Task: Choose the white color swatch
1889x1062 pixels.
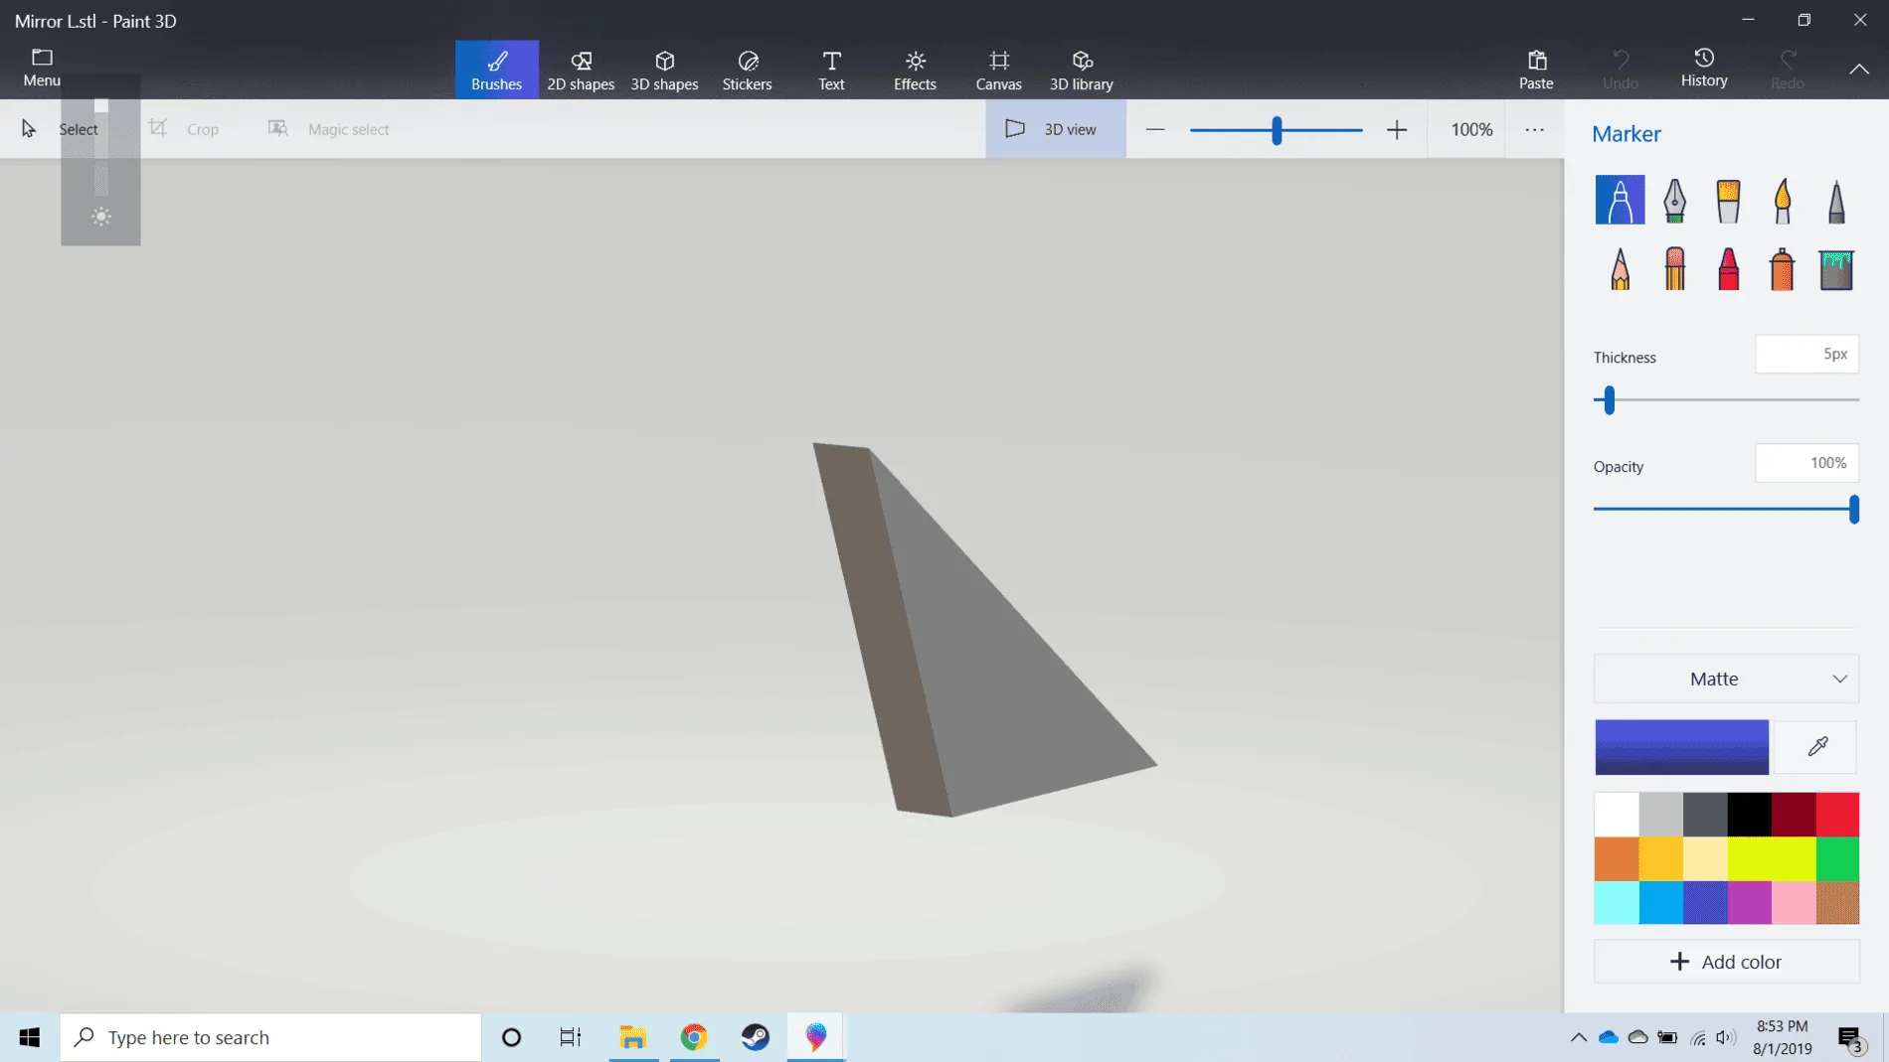Action: 1617,815
